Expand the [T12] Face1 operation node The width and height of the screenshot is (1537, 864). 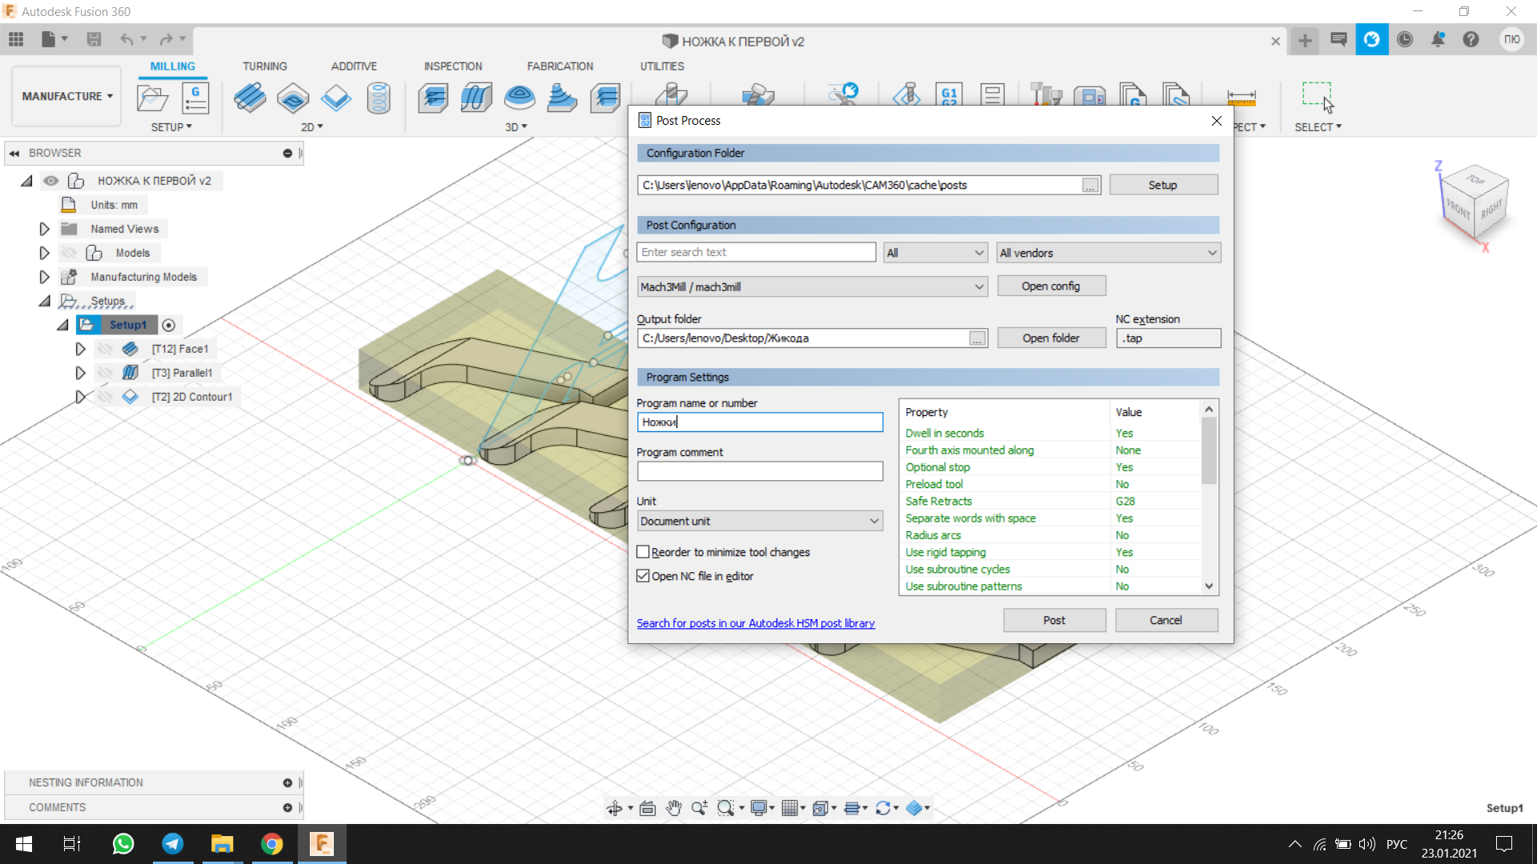point(80,349)
